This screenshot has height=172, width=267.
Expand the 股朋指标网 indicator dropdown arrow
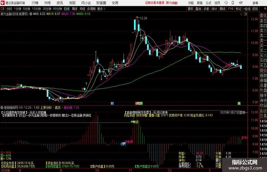[2, 108]
